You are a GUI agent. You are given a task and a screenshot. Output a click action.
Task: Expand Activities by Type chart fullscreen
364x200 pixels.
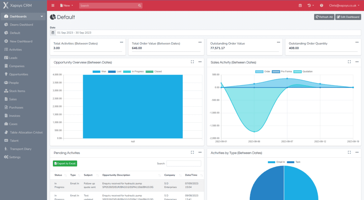tap(349, 152)
